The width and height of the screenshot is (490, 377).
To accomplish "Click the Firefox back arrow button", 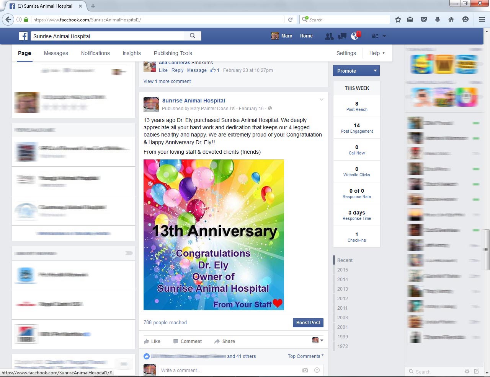I will tap(8, 19).
